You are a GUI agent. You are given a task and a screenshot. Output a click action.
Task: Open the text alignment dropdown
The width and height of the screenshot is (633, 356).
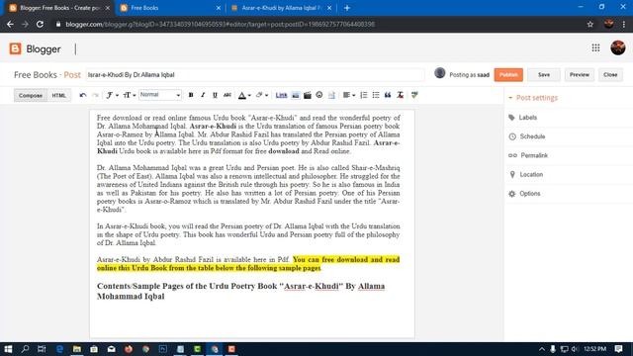pyautogui.click(x=349, y=95)
